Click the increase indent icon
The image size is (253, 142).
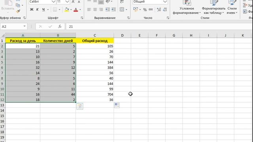[113, 9]
